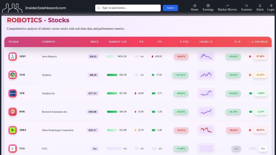Click the magnifier icon in search box
The width and height of the screenshot is (276, 155).
(99, 8)
